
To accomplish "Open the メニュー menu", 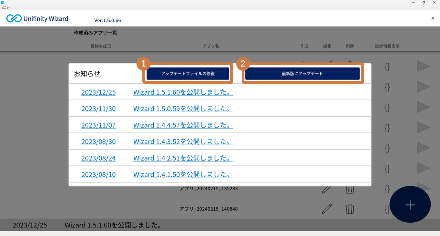I will [6, 8].
